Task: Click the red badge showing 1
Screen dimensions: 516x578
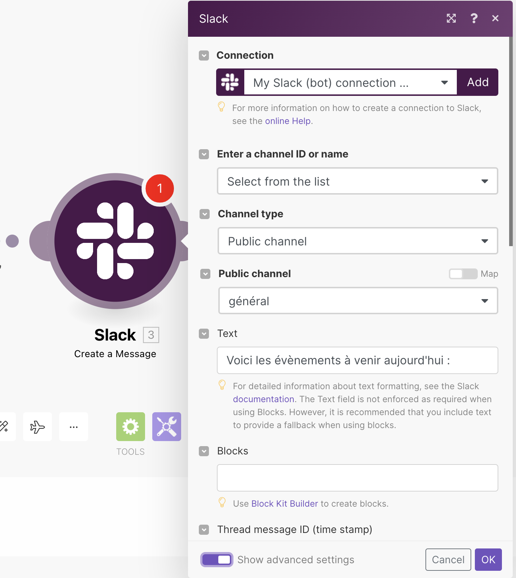Action: pos(159,188)
